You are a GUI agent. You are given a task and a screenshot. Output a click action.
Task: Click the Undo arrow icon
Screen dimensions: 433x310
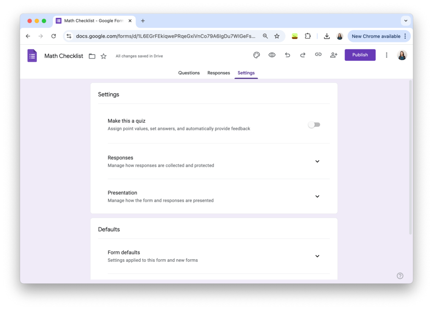pos(287,55)
